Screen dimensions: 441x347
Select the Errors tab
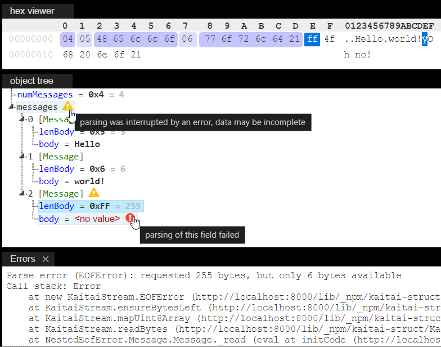(22, 259)
